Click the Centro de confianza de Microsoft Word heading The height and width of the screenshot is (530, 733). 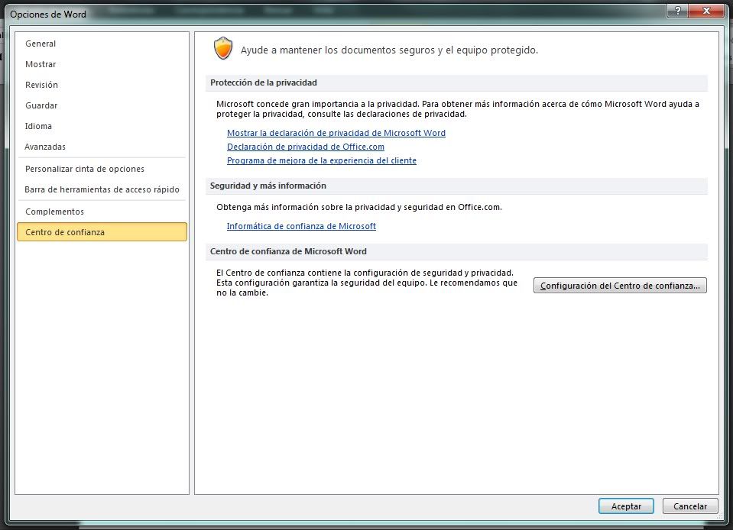(288, 251)
